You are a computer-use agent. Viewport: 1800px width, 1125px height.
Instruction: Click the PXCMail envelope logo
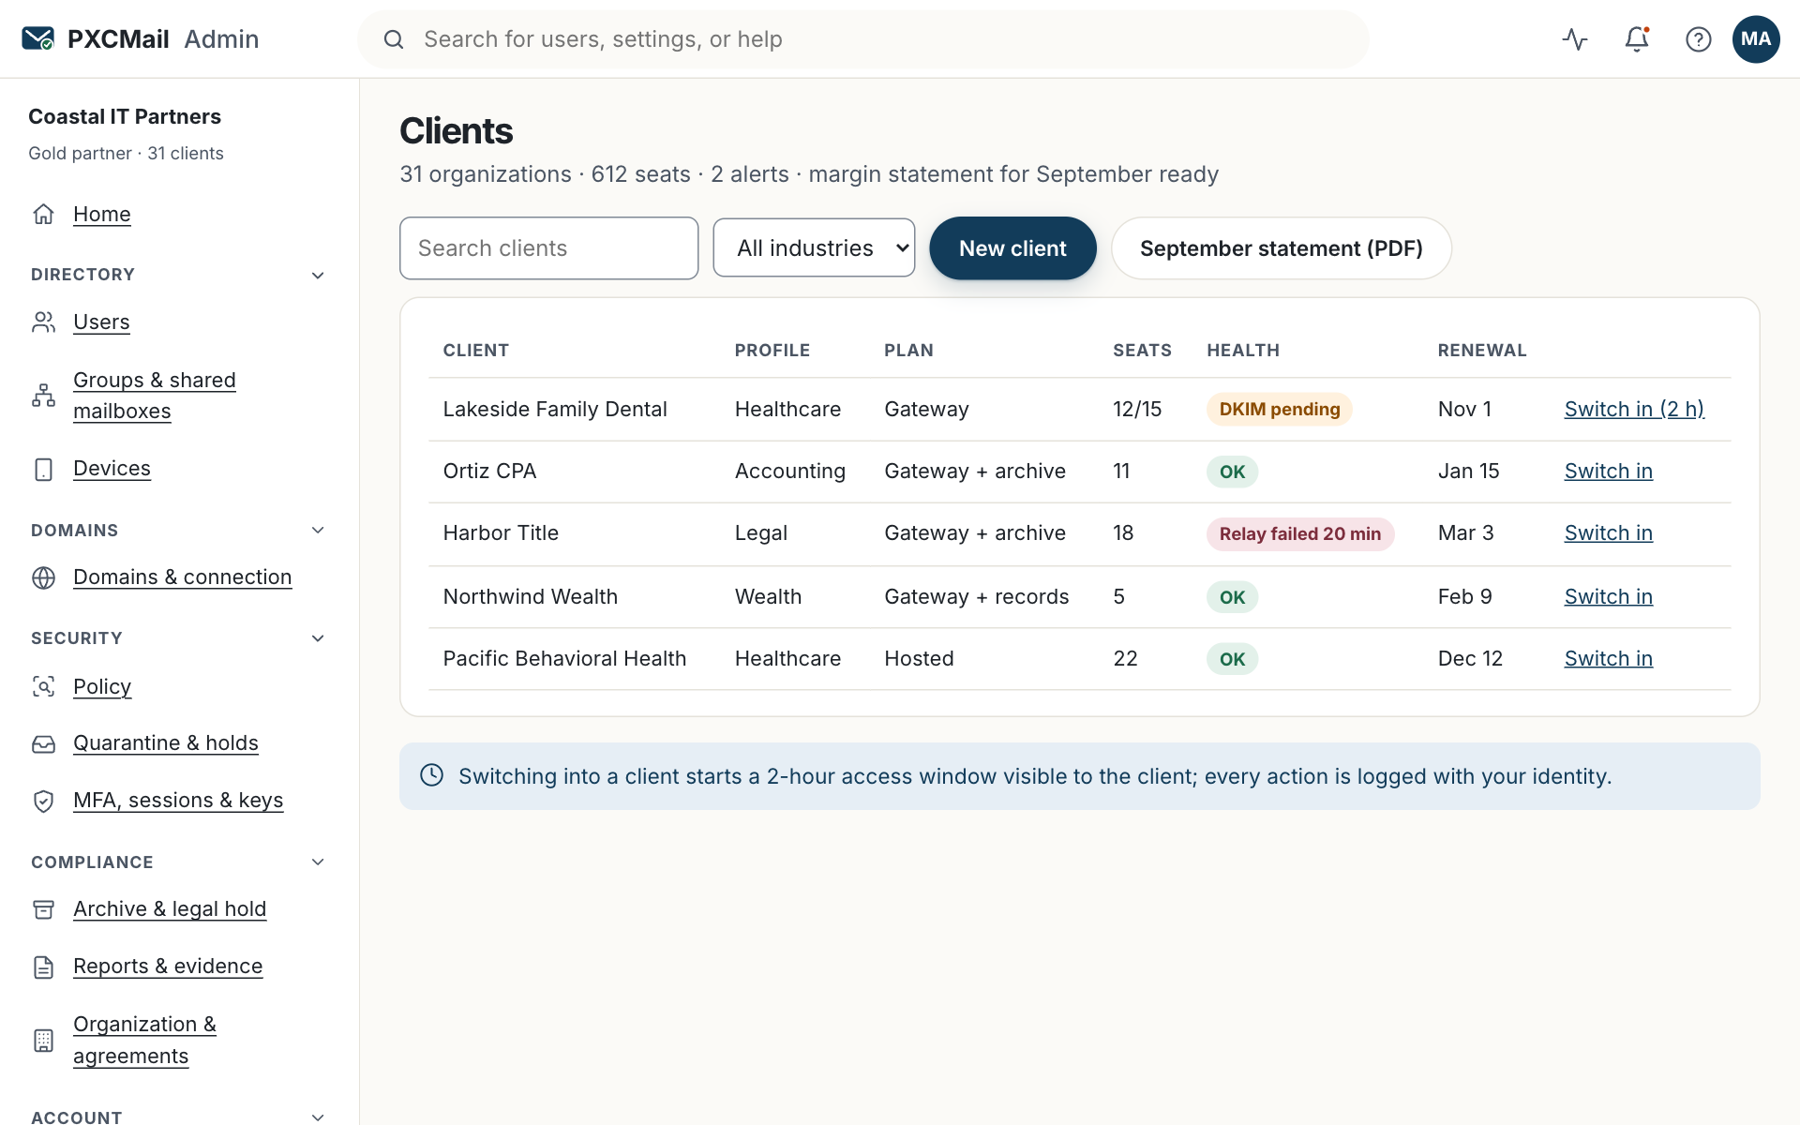(x=38, y=38)
